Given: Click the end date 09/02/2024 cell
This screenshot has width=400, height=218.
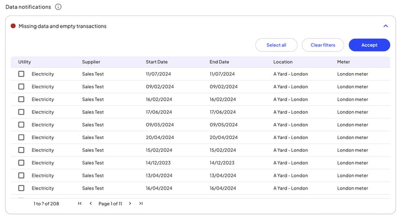Looking at the screenshot, I should [223, 87].
